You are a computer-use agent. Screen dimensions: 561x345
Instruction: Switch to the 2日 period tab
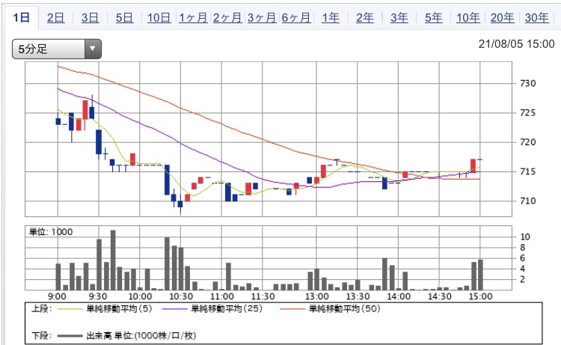click(55, 17)
